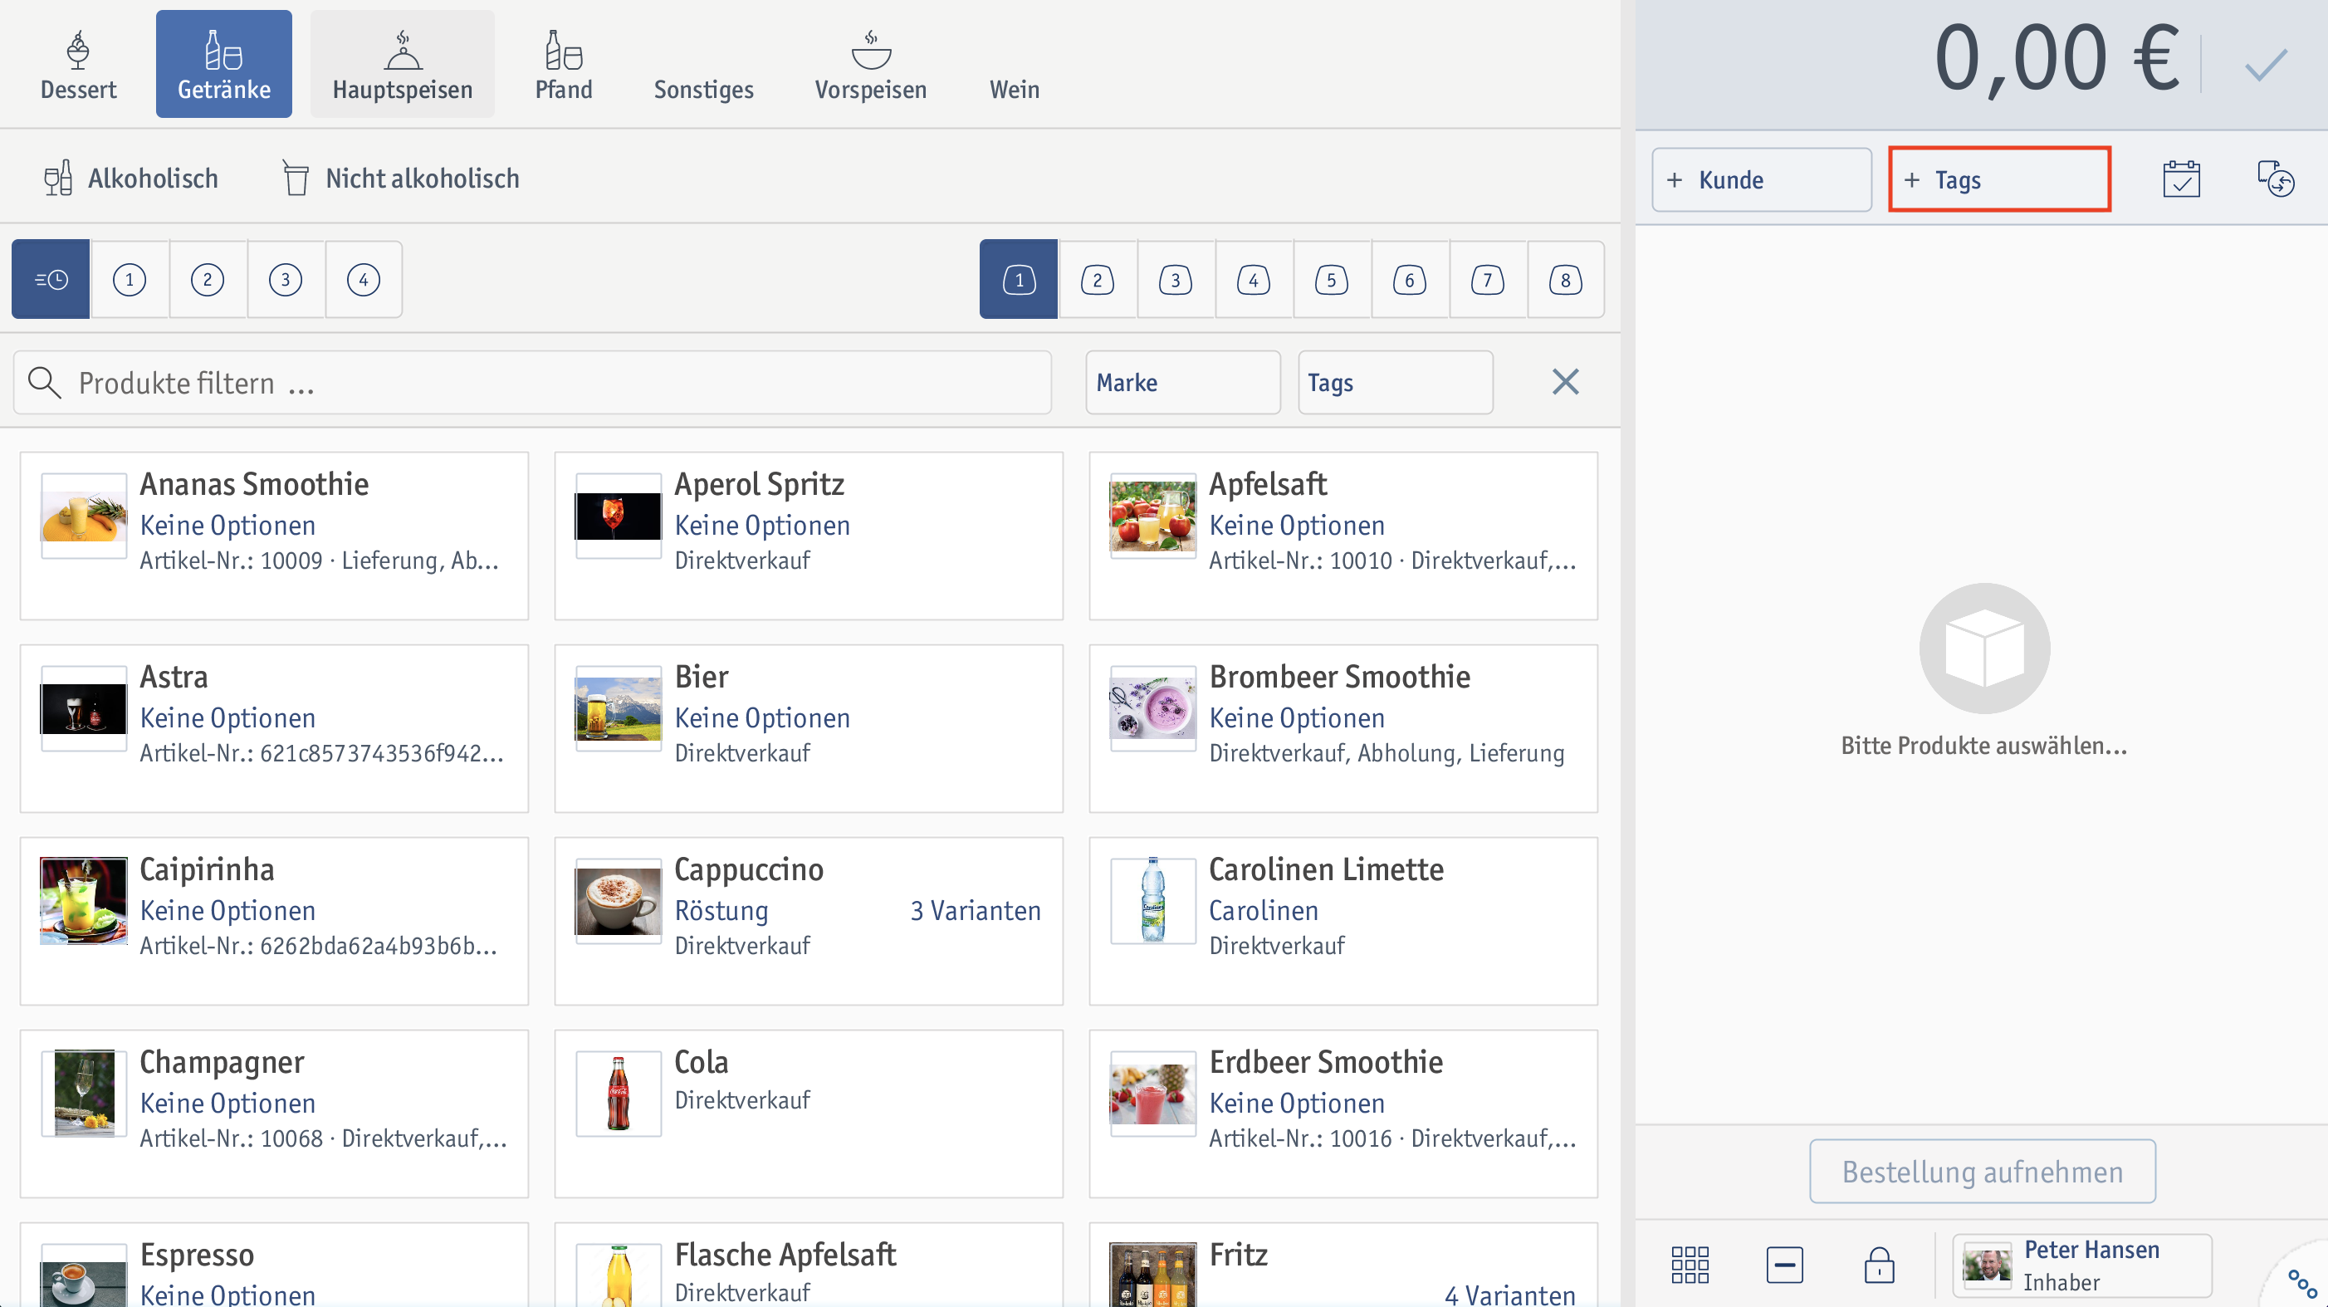The image size is (2328, 1307).
Task: Add Carolinen Limette to order
Action: coord(1343,921)
